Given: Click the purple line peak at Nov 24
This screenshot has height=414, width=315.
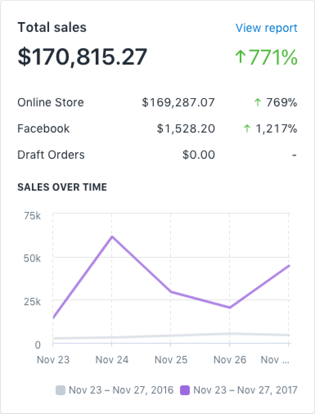Looking at the screenshot, I should 112,236.
